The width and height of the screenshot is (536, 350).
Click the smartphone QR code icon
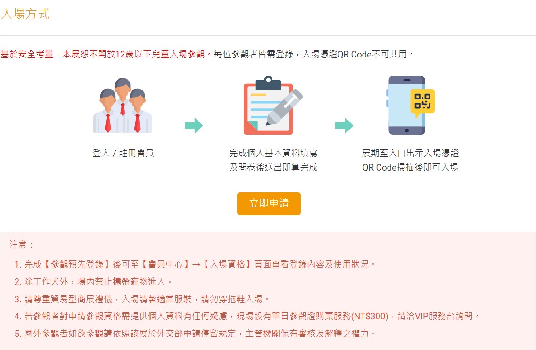point(410,105)
